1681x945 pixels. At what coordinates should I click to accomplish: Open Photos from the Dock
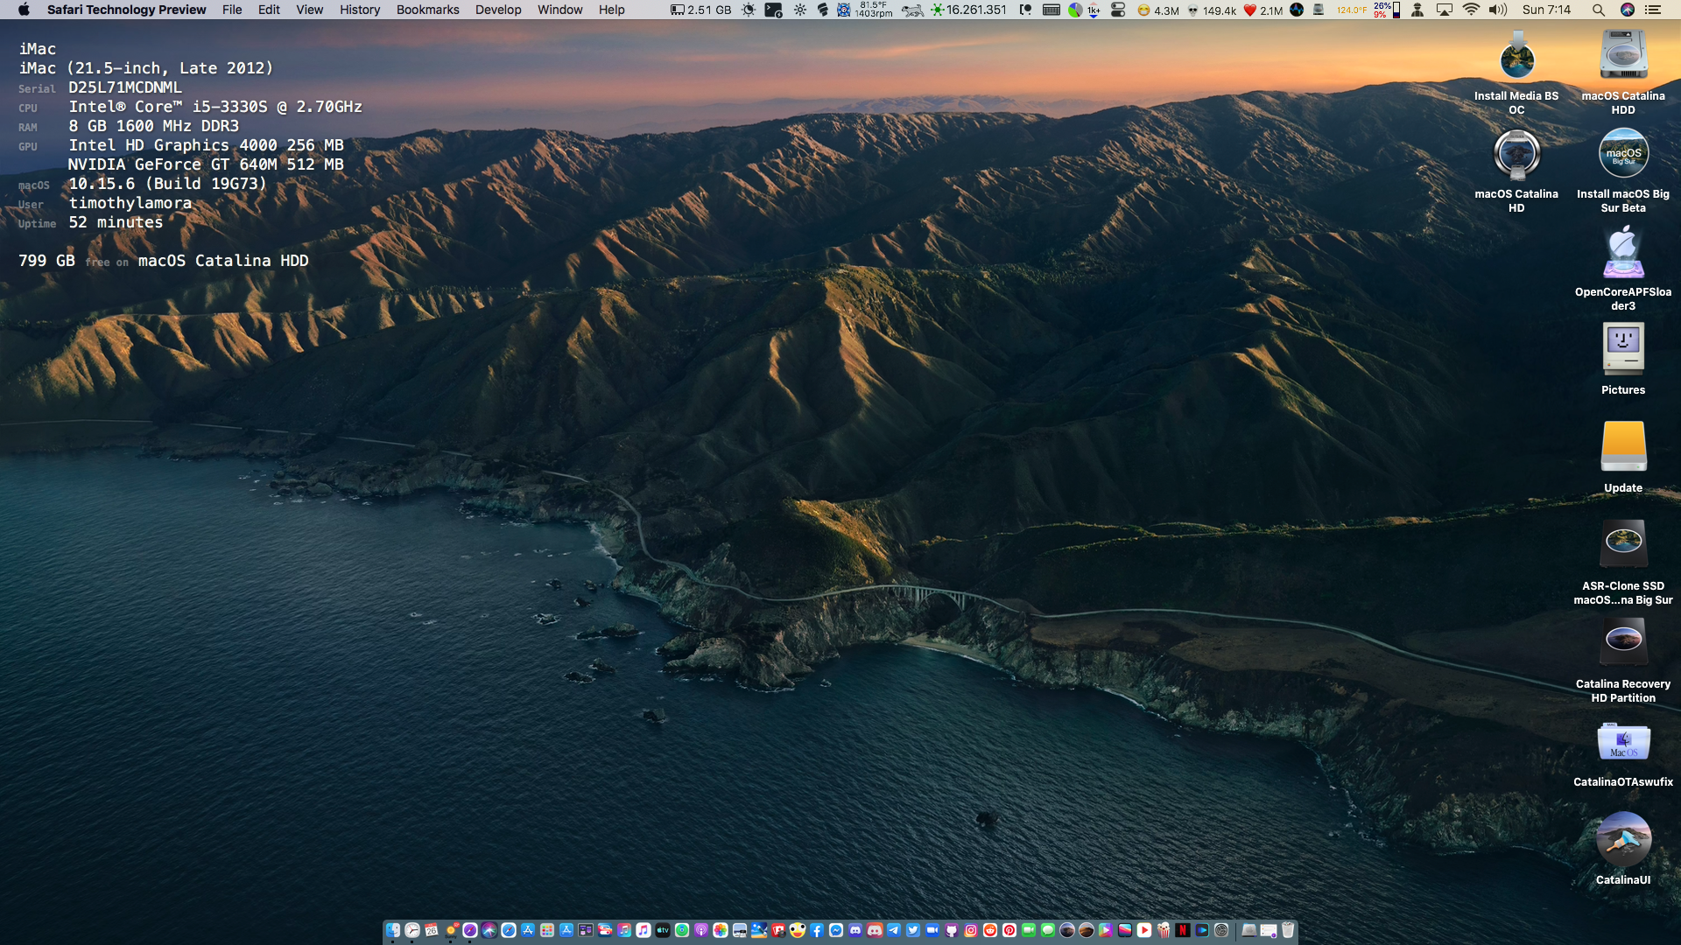(721, 930)
